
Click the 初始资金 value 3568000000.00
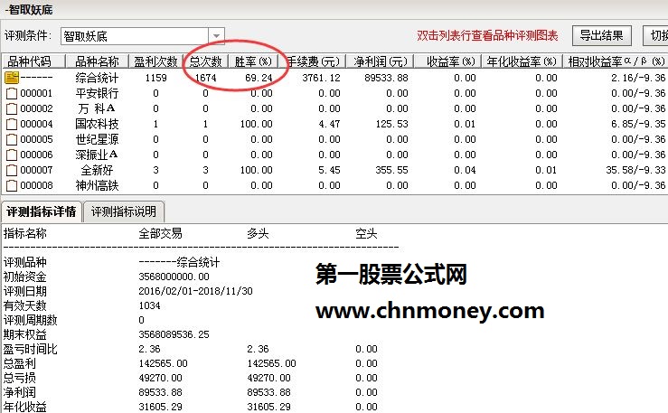pos(174,277)
